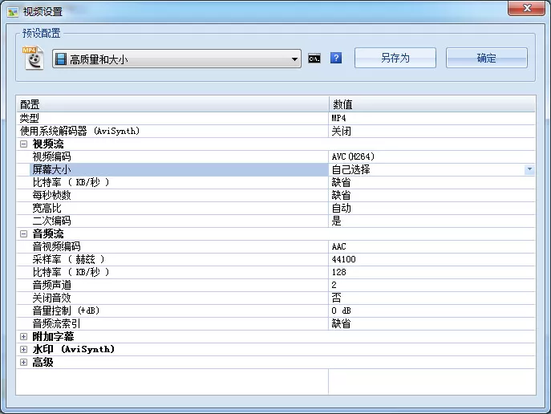This screenshot has height=414, width=551.
Task: Select the 关闭音效 row
Action: pos(276,298)
